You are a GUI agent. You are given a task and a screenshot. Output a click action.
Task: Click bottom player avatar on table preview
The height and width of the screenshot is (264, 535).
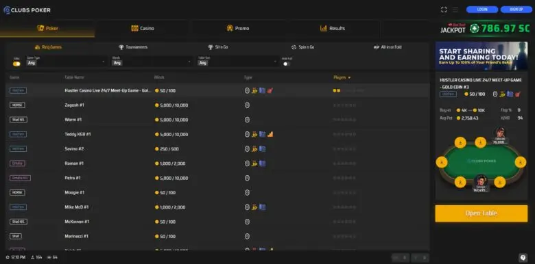tap(481, 181)
